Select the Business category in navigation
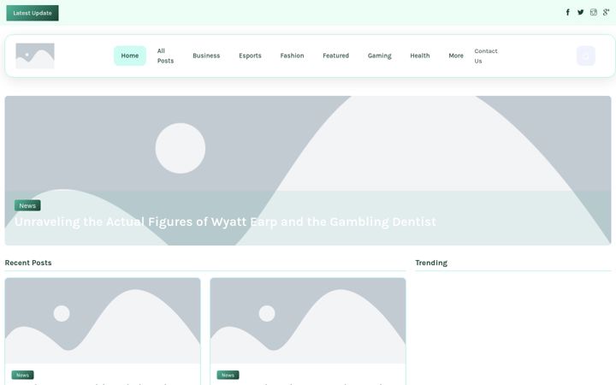 (x=206, y=56)
